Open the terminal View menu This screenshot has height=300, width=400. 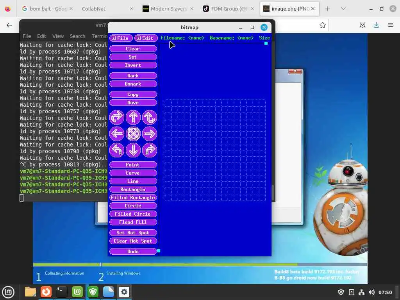coord(58,36)
